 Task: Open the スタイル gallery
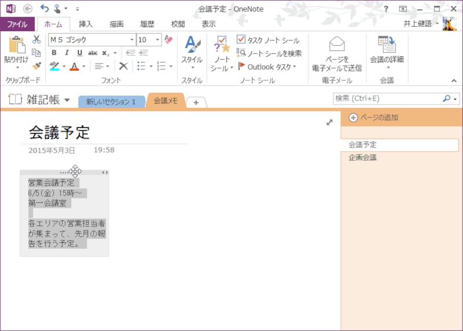192,53
